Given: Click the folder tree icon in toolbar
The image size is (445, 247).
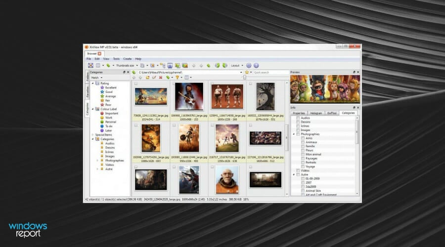Looking at the screenshot, I should 162,66.
